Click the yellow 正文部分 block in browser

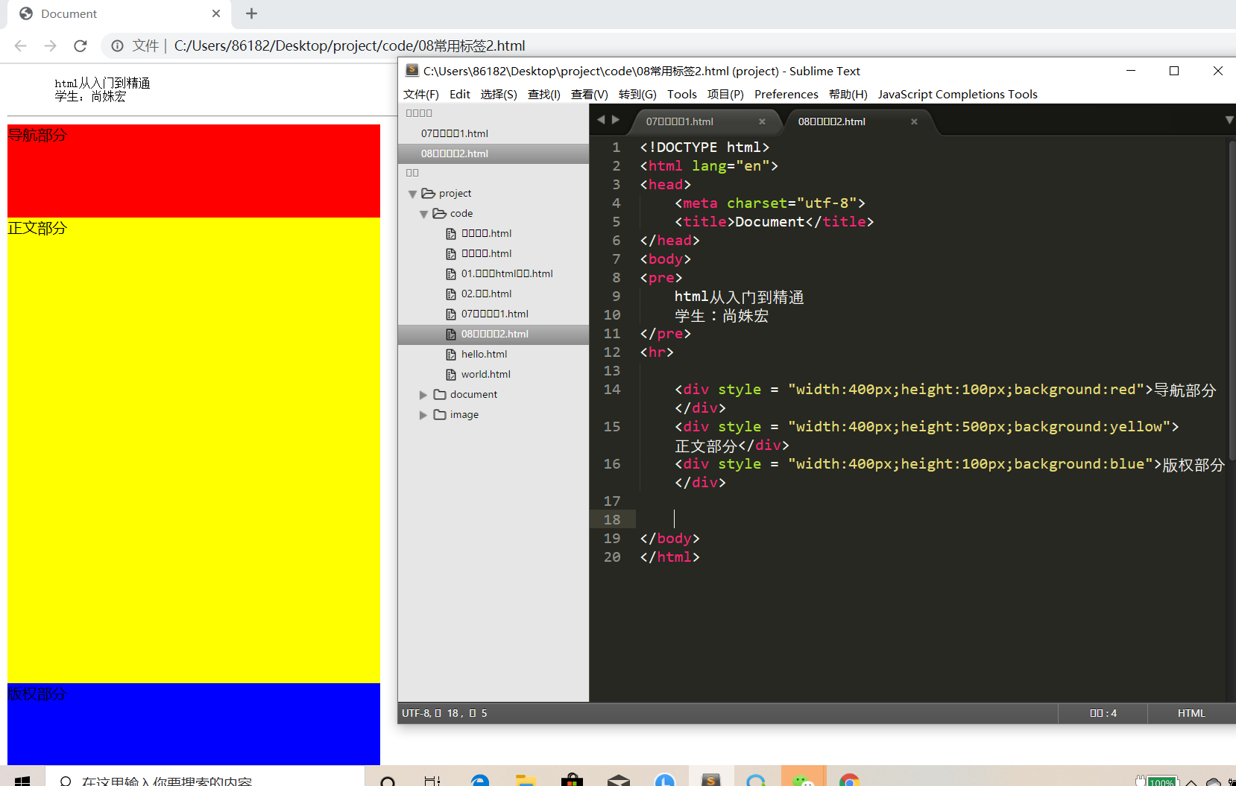(x=194, y=450)
